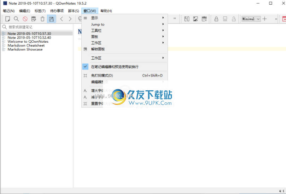Go forward with the right arrow icon
Screen dimensions: 286x194
[x=70, y=19]
